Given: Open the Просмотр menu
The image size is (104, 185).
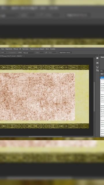Looking at the screenshot, I should click(25, 49).
